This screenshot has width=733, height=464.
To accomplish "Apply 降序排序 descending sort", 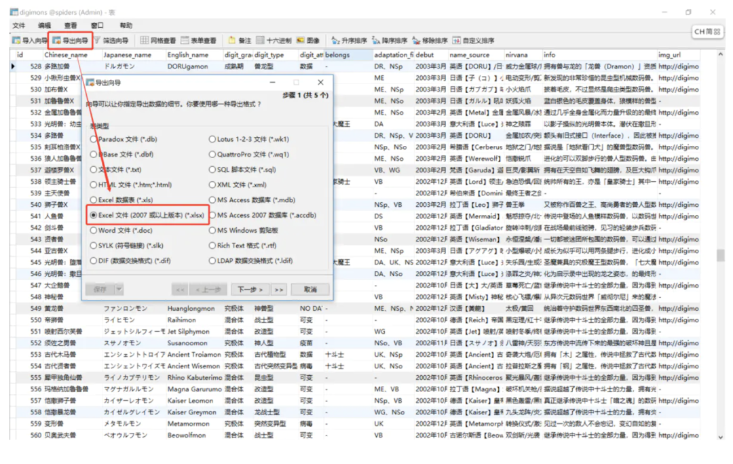I will pos(390,41).
